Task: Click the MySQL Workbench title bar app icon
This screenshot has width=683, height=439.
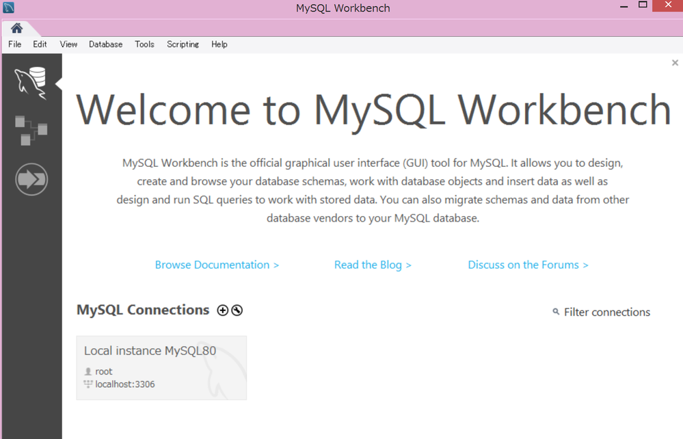Action: pyautogui.click(x=8, y=8)
